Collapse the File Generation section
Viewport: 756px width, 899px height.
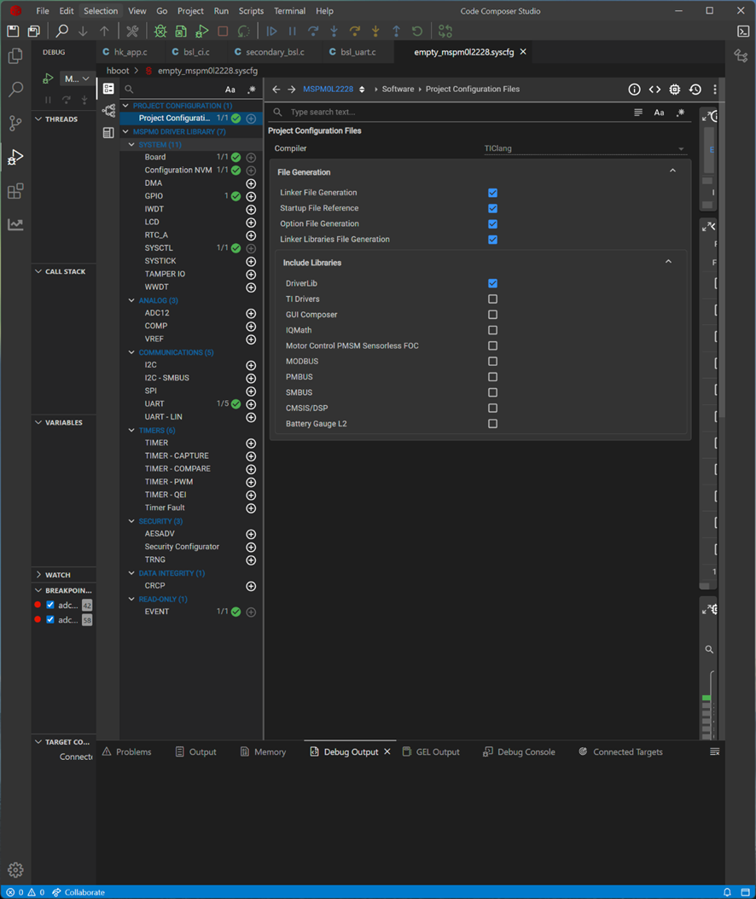click(x=673, y=171)
